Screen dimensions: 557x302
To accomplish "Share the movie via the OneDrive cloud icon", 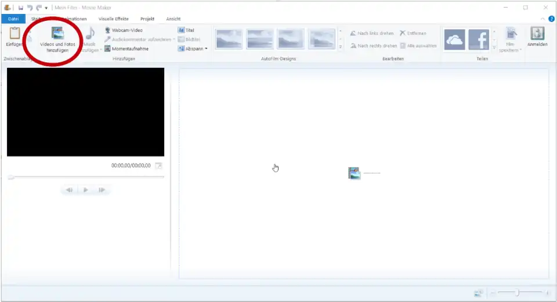I will 454,40.
